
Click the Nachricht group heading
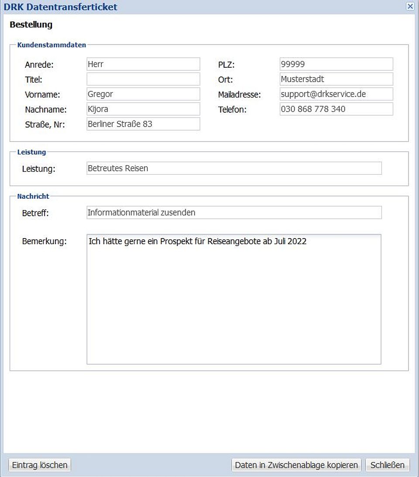(33, 196)
